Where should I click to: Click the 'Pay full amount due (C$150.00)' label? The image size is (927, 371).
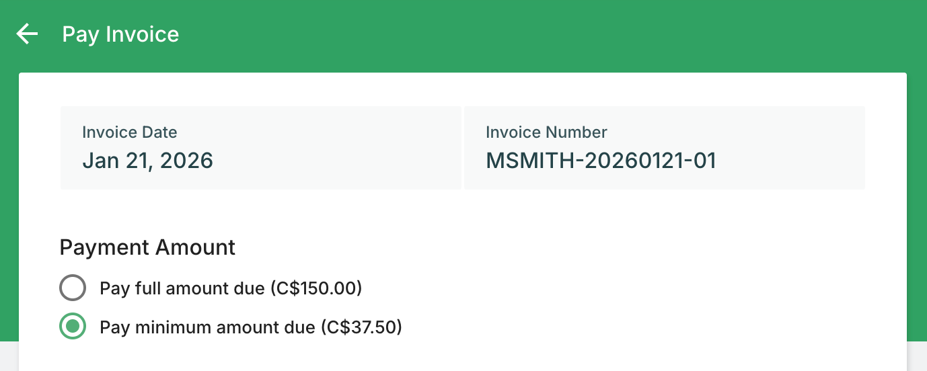pos(231,288)
